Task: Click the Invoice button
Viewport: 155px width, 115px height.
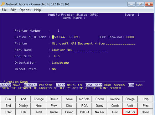Action: pyautogui.click(x=115, y=99)
